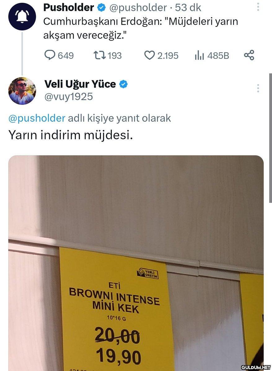Open more options menu on Pusholder's tweet
The width and height of the screenshot is (272, 371).
(x=258, y=7)
